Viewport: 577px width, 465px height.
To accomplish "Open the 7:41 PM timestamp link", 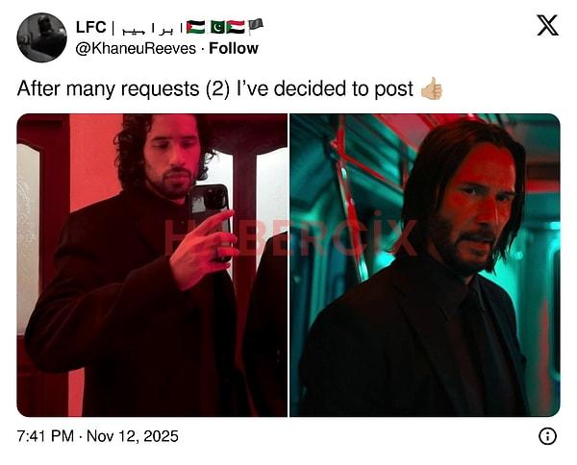I will pyautogui.click(x=45, y=436).
